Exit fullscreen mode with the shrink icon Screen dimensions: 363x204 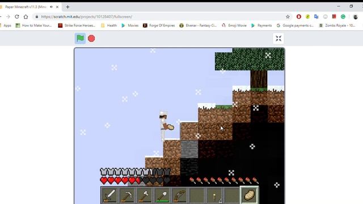click(x=278, y=39)
